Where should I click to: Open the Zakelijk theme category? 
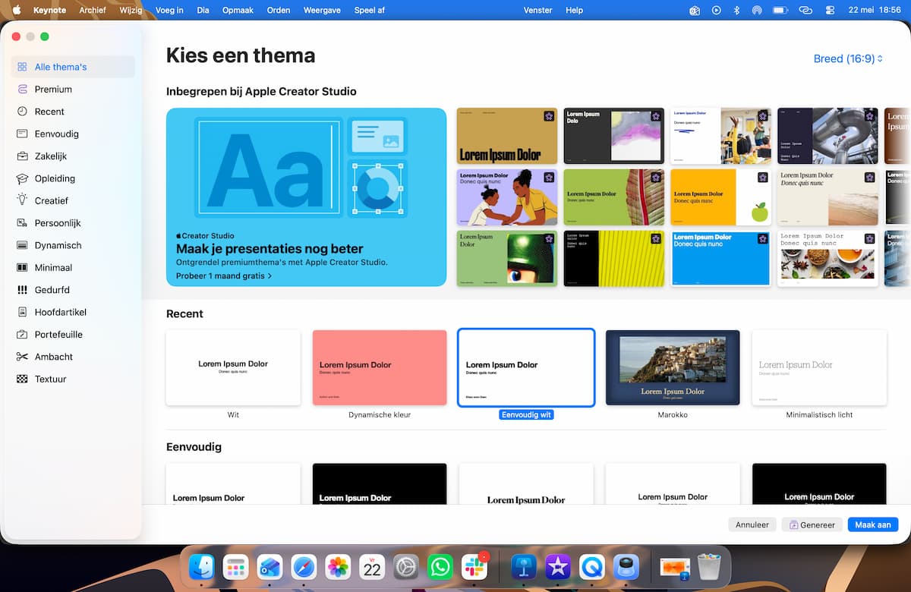point(73,156)
